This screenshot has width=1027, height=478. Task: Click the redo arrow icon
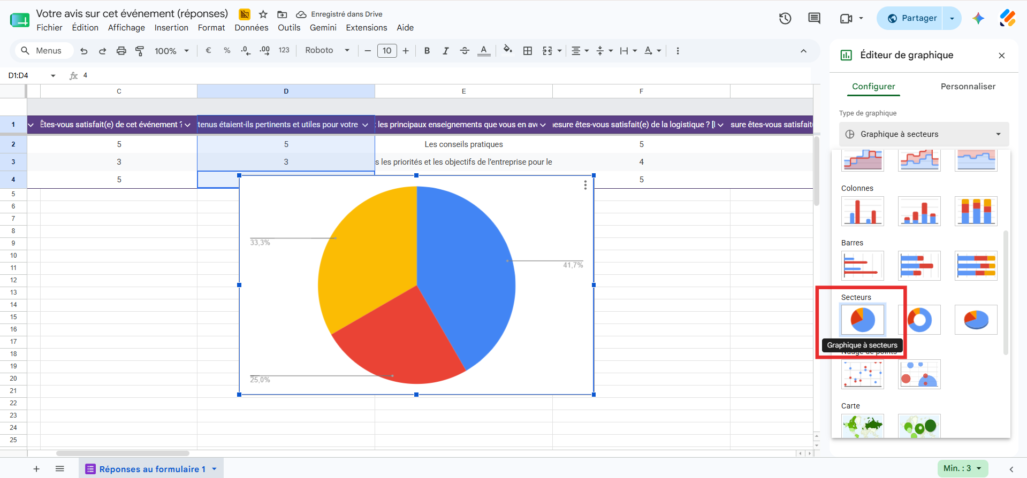point(102,51)
